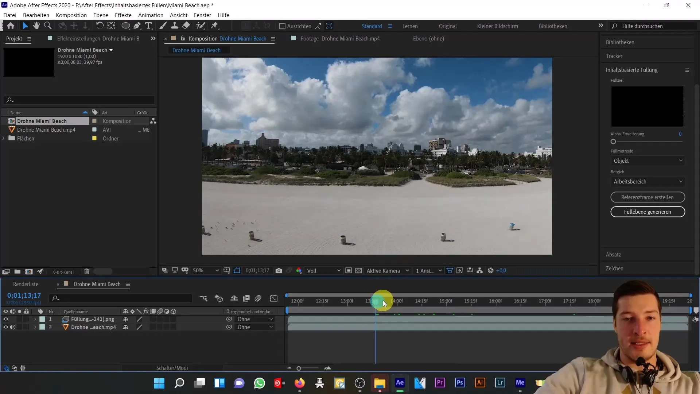Expand the Flächen folder
This screenshot has height=394, width=700.
click(4, 139)
